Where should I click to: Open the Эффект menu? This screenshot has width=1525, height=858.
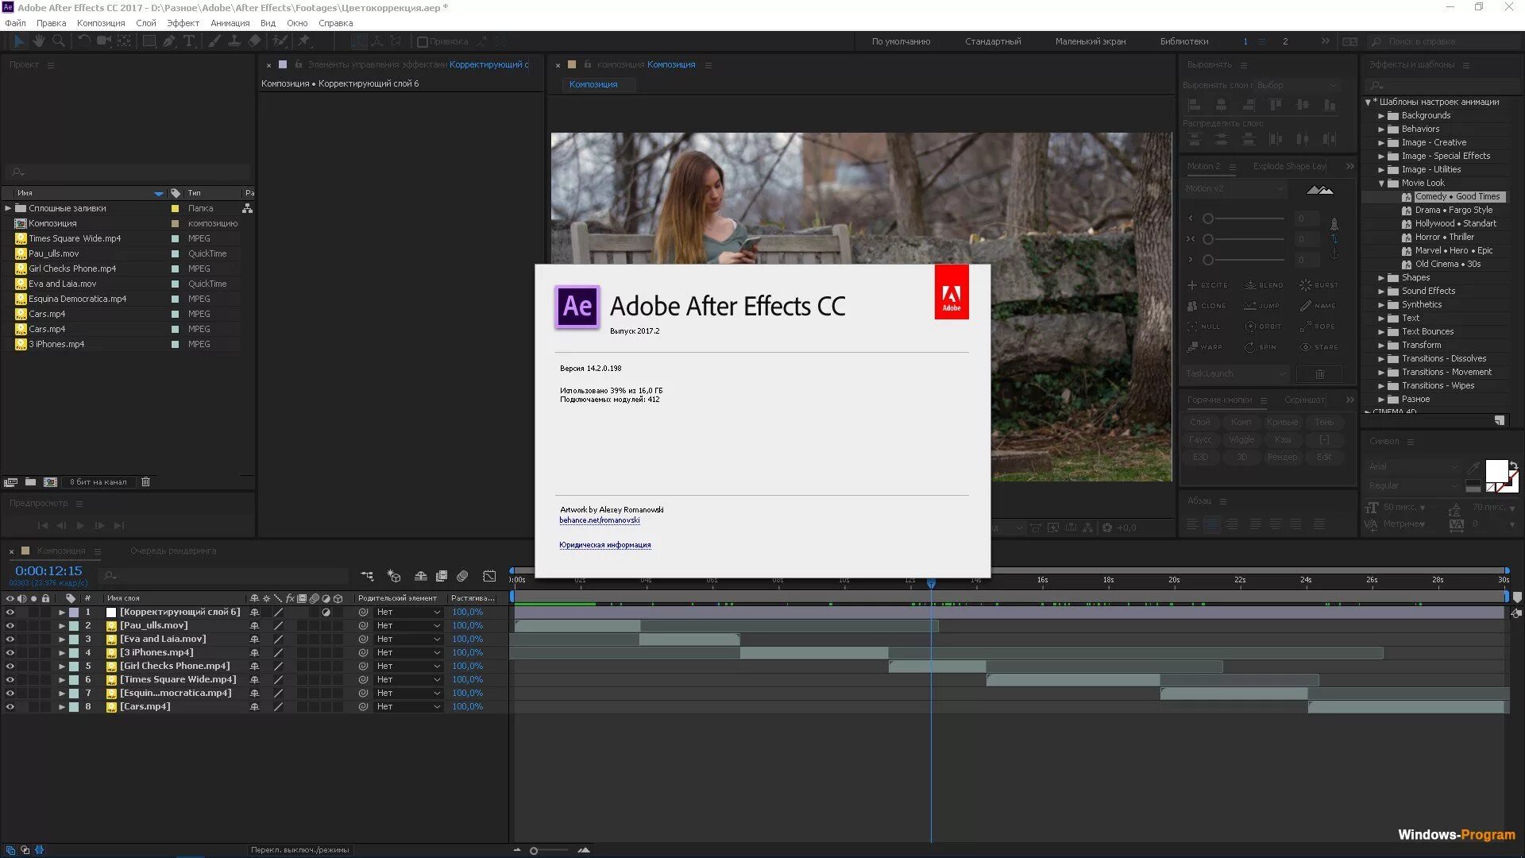coord(183,23)
